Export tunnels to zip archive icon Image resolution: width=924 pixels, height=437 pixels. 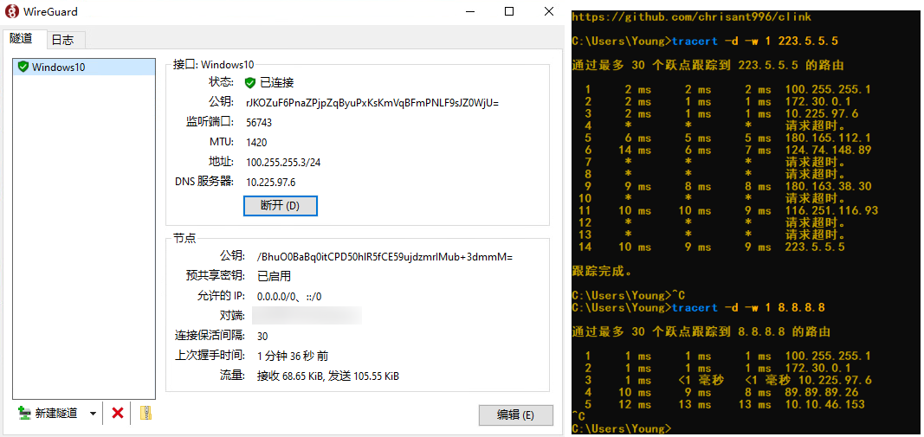point(145,413)
